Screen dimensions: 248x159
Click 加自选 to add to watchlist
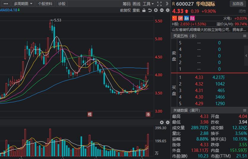(238, 4)
